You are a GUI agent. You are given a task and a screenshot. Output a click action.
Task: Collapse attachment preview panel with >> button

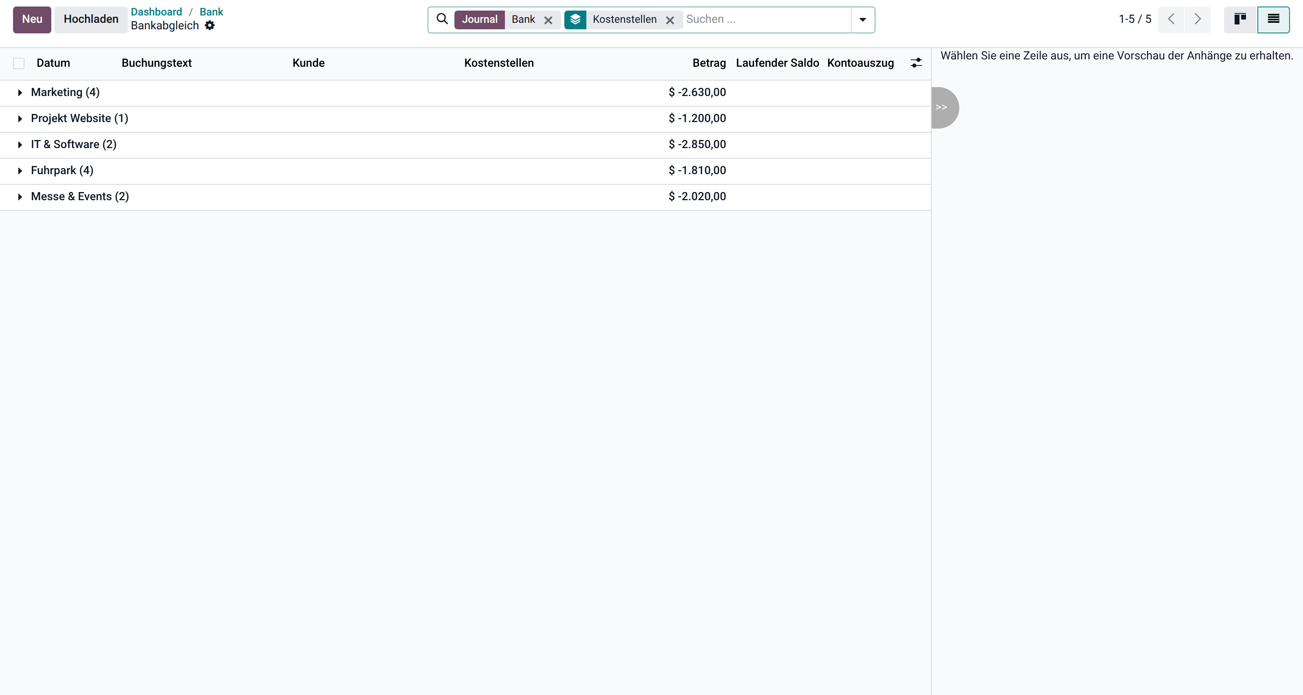tap(944, 107)
